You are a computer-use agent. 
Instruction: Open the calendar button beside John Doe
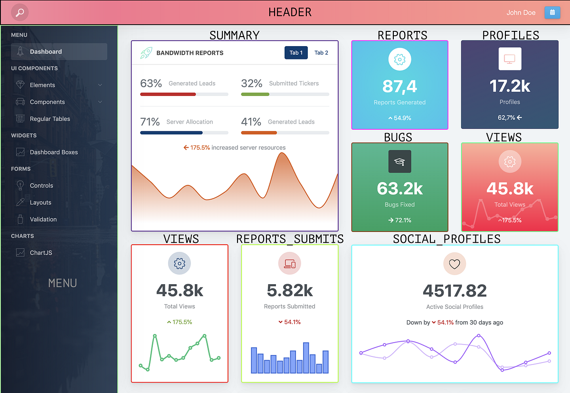(x=552, y=12)
